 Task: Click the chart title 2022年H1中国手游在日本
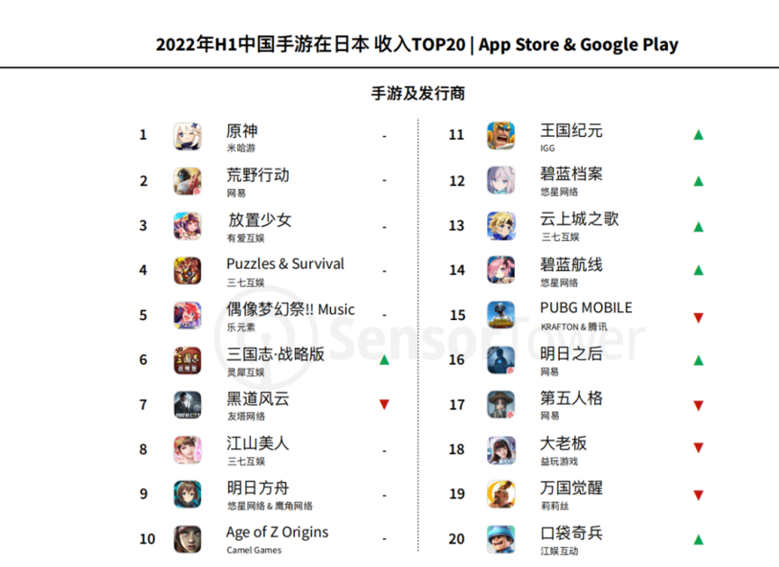pos(262,44)
